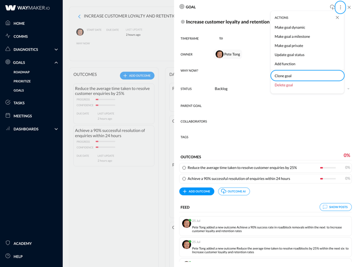The image size is (357, 267).
Task: Open Academy page
Action: (x=22, y=243)
